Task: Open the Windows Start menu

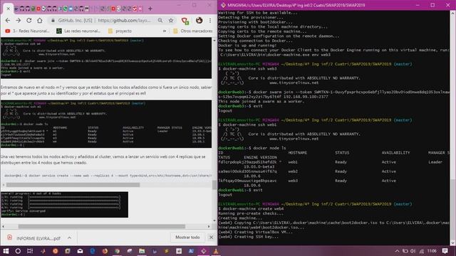Action: (x=6, y=251)
